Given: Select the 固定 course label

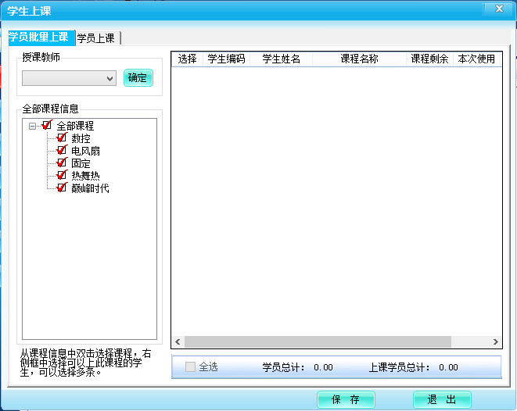Looking at the screenshot, I should click(x=81, y=163).
